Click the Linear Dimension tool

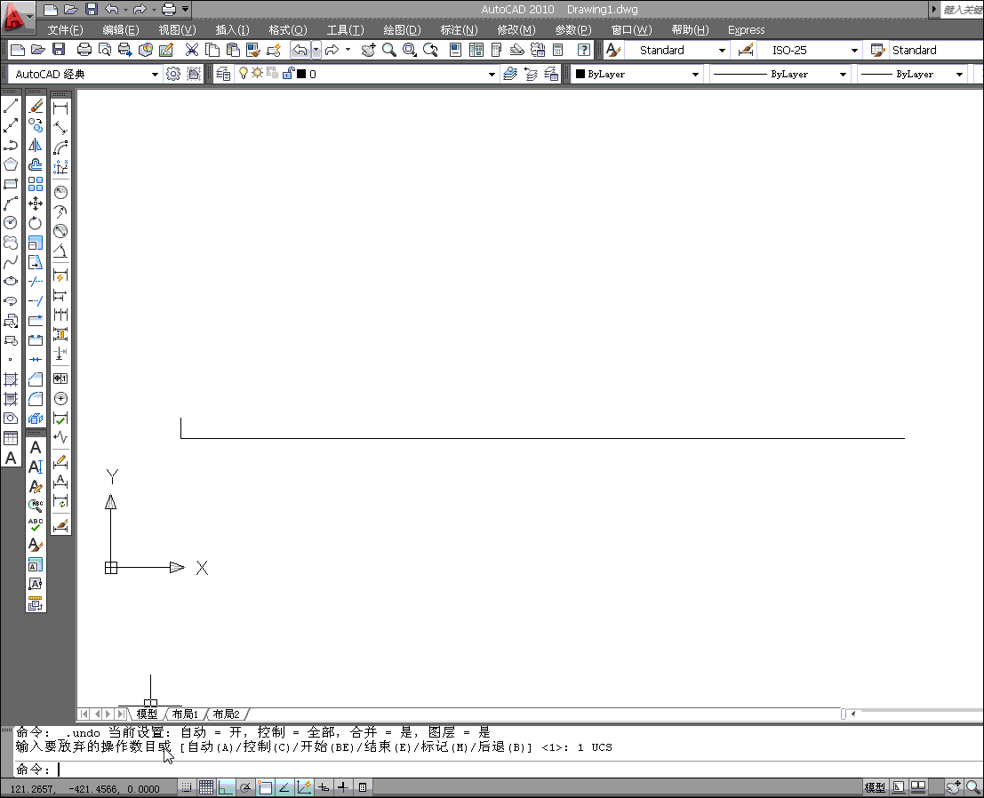60,107
